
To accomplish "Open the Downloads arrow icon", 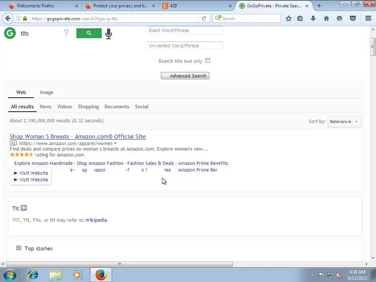I will pyautogui.click(x=313, y=18).
